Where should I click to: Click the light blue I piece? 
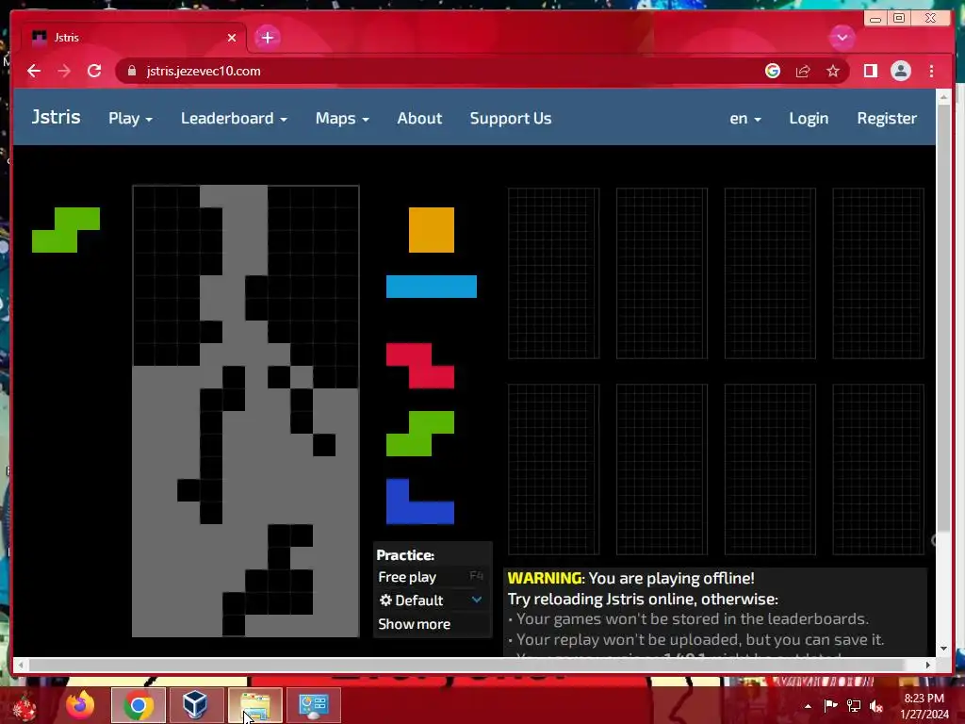[x=432, y=287]
